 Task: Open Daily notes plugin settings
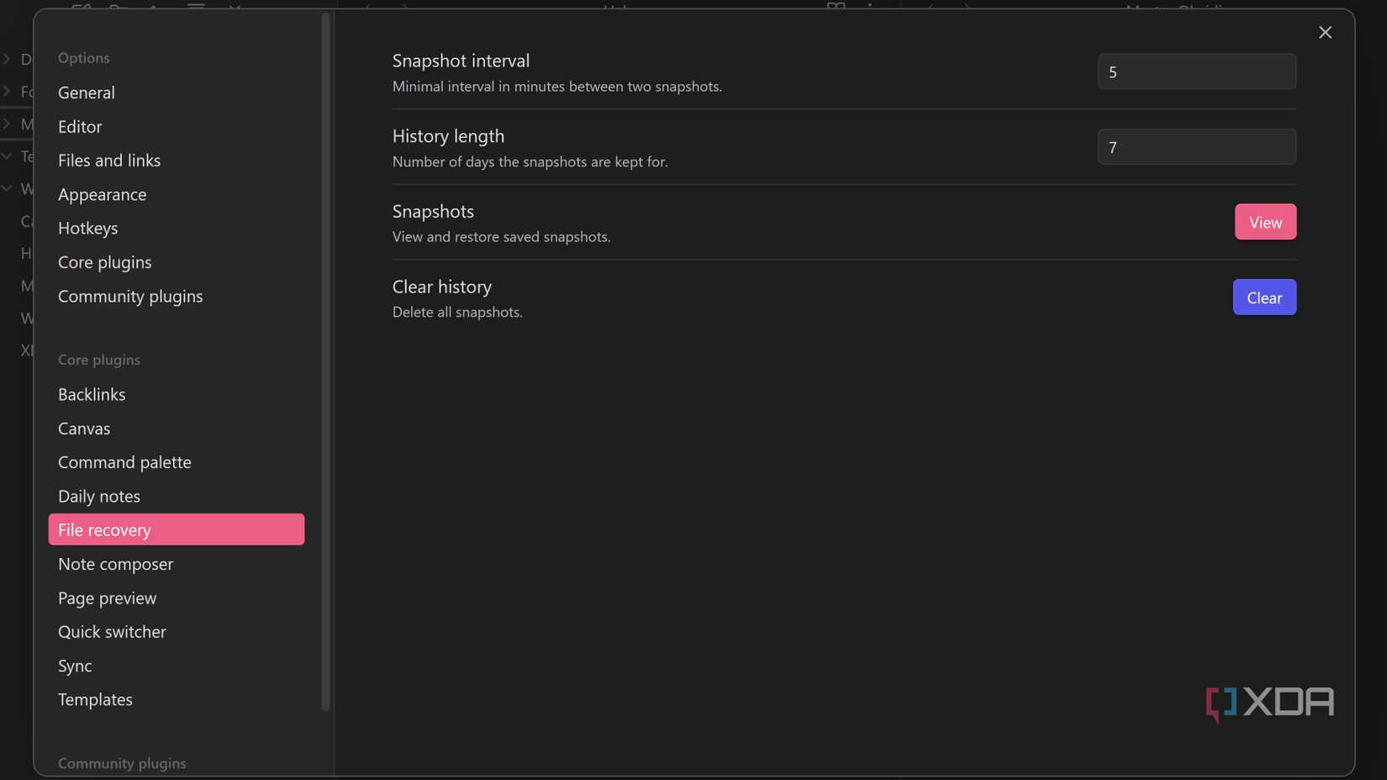[99, 496]
